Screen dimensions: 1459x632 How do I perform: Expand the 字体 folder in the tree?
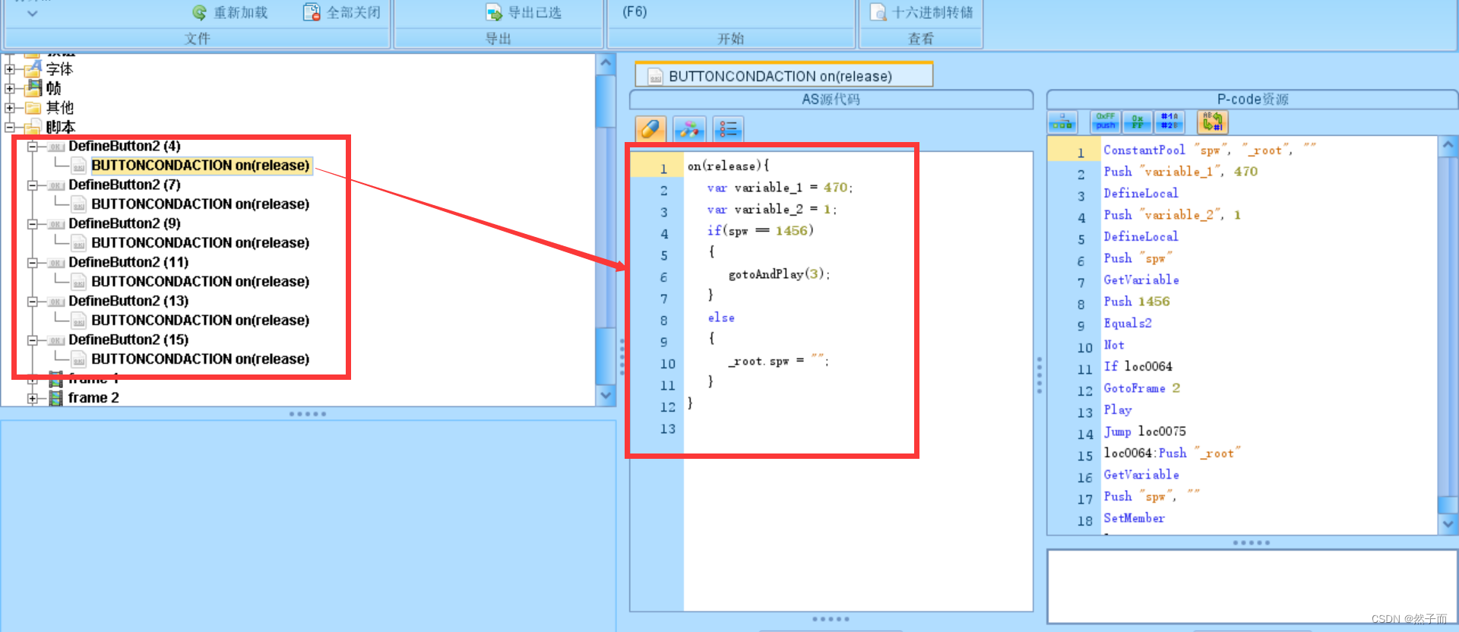click(10, 69)
